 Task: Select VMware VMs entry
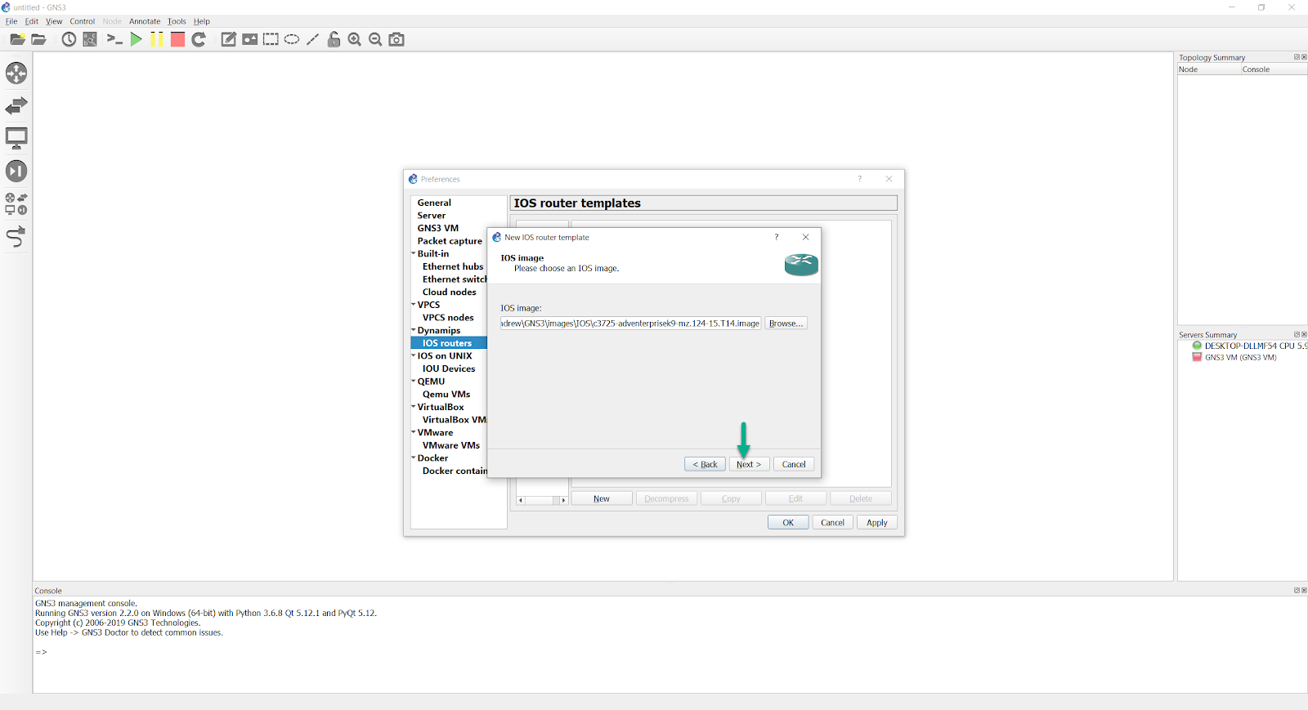pos(451,445)
